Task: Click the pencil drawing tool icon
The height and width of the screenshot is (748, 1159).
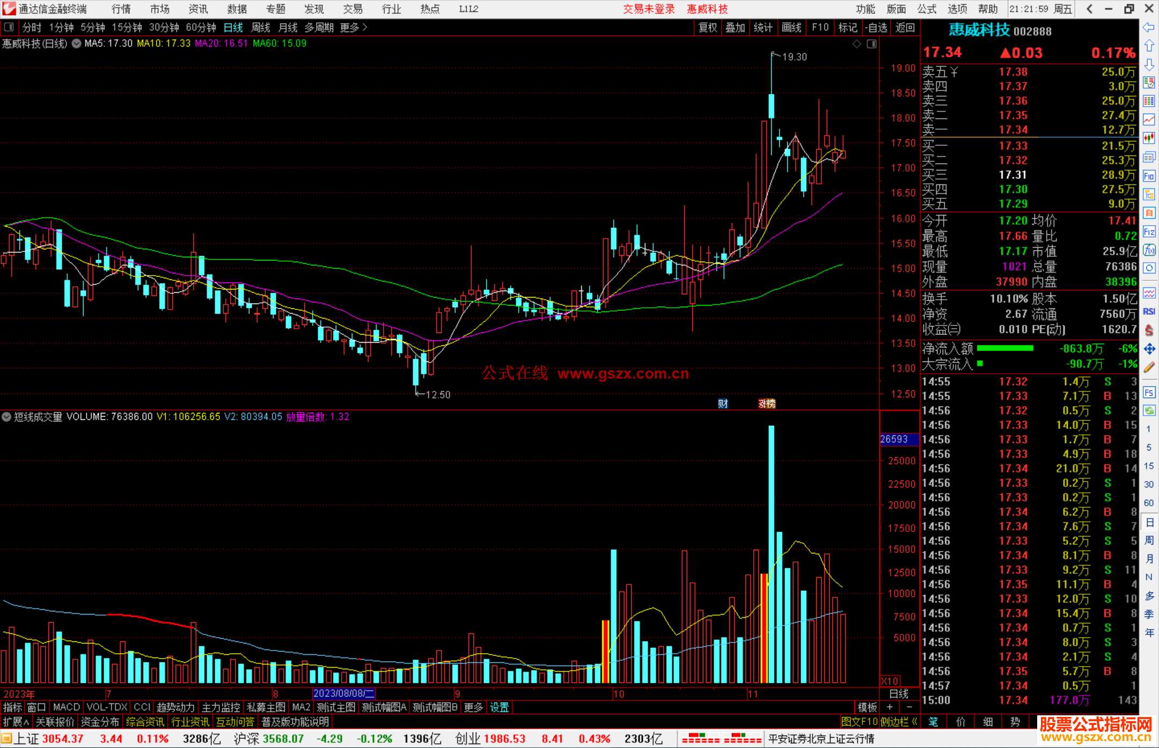Action: (1149, 367)
